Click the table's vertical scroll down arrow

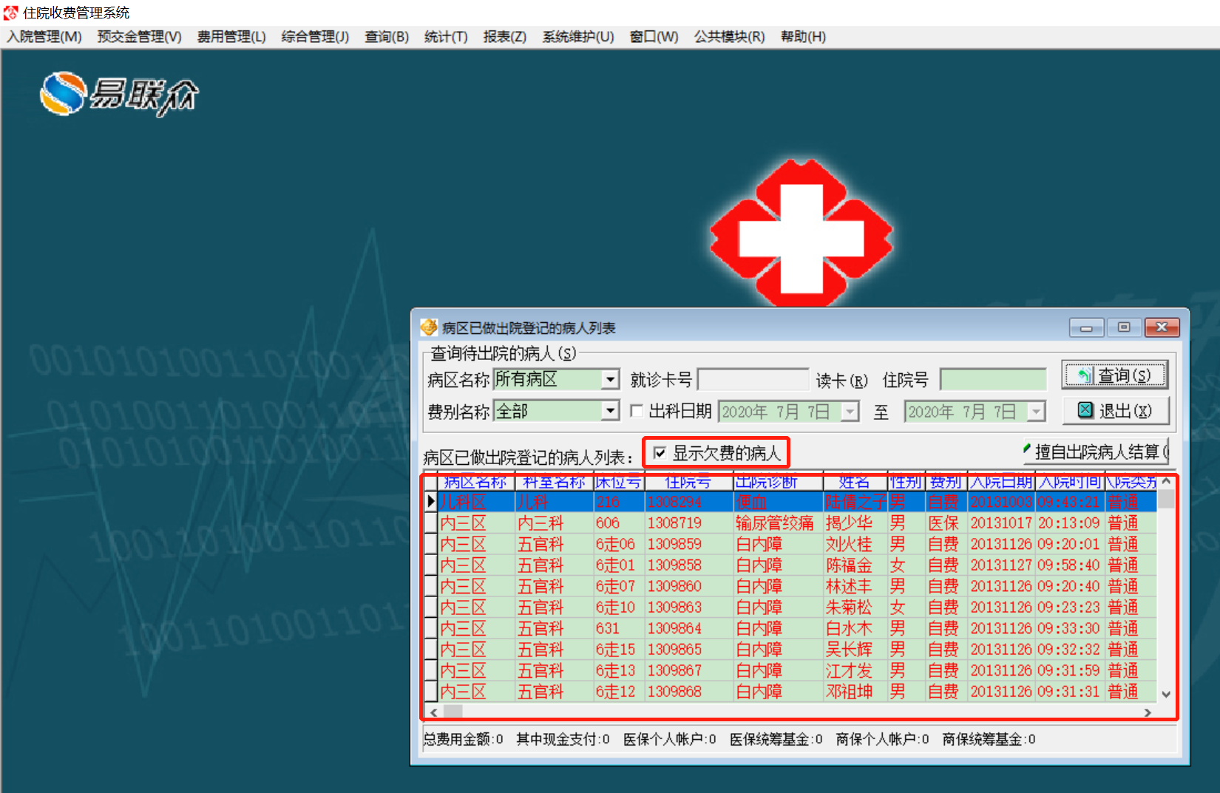click(1166, 694)
